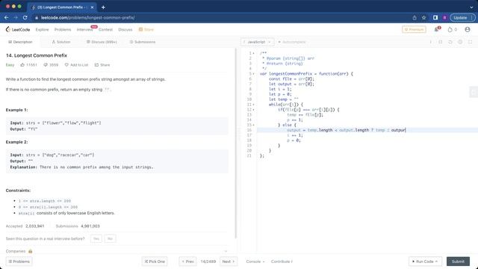Click the thumbs-up like icon
The image size is (478, 269).
pos(22,65)
